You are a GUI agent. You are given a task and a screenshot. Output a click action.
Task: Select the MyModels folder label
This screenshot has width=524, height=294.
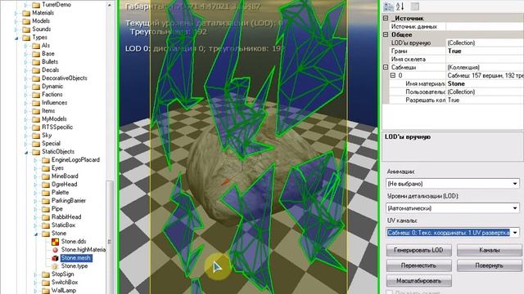(54, 119)
